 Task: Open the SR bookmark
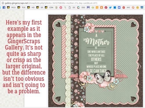(40, 7)
